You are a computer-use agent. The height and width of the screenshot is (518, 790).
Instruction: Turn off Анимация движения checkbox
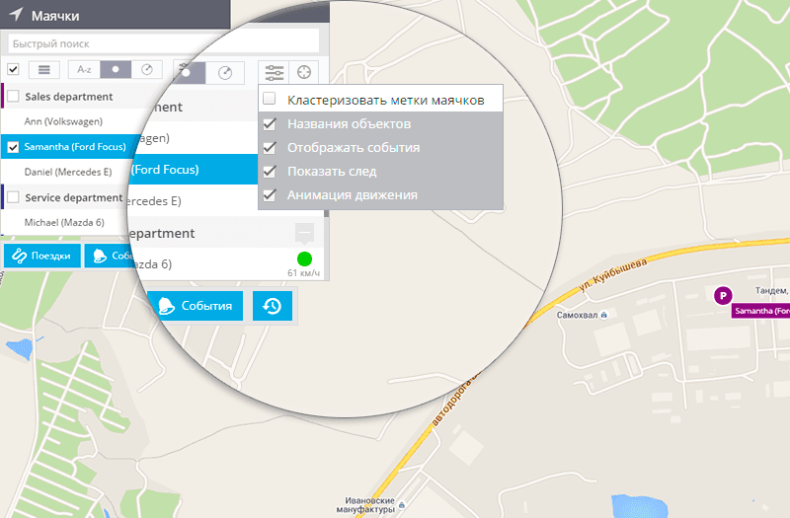[270, 194]
